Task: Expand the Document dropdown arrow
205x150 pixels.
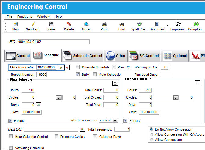Action: pyautogui.click(x=168, y=26)
